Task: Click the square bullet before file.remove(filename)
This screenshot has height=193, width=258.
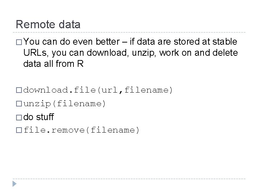Action: click(19, 130)
